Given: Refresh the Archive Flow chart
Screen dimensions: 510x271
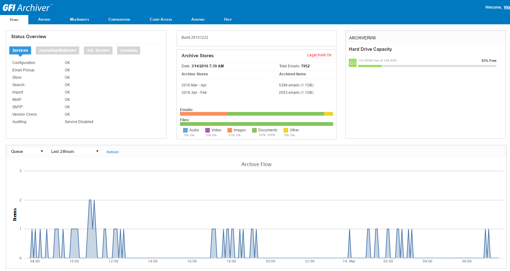Looking at the screenshot, I should [x=112, y=152].
